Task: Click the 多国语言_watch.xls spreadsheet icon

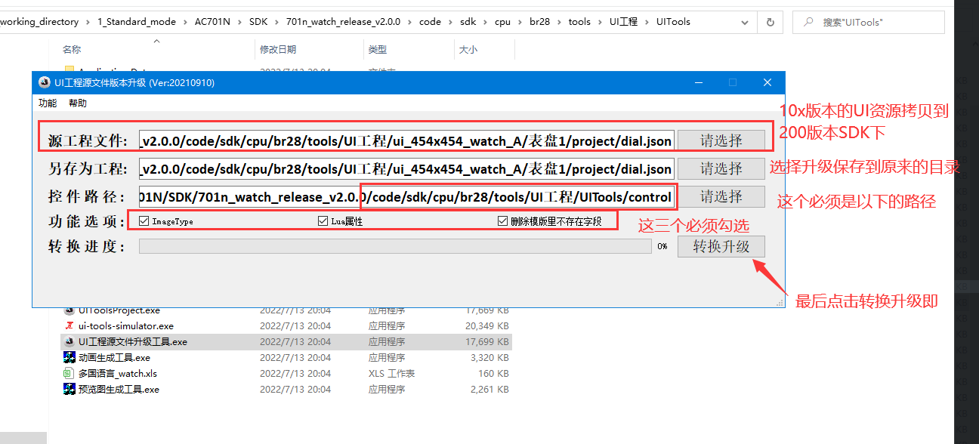Action: [x=69, y=374]
